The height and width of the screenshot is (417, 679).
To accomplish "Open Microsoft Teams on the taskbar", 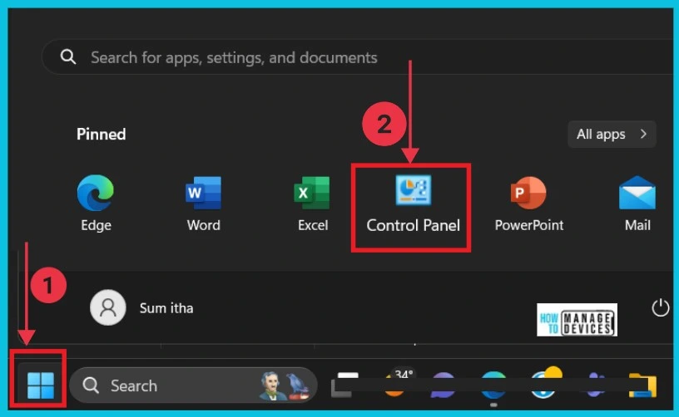I will [x=596, y=385].
